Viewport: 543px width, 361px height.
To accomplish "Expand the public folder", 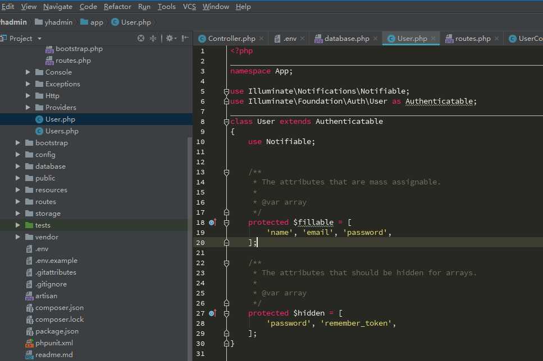I will [17, 178].
